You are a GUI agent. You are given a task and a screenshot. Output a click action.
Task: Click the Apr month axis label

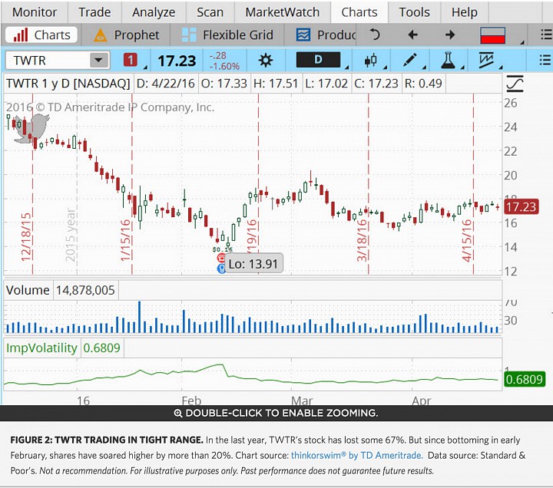click(422, 401)
